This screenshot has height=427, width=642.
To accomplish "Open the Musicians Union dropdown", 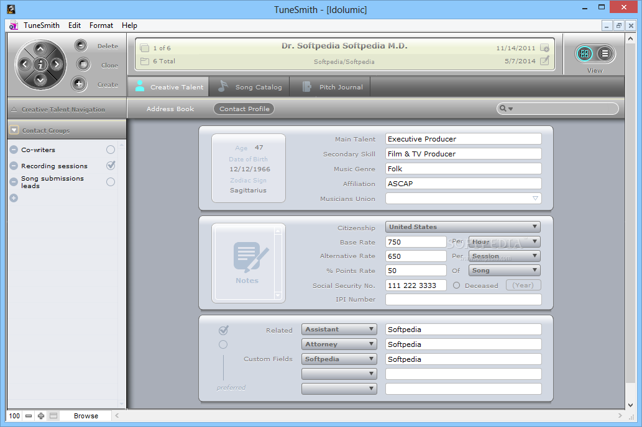I will tap(535, 199).
